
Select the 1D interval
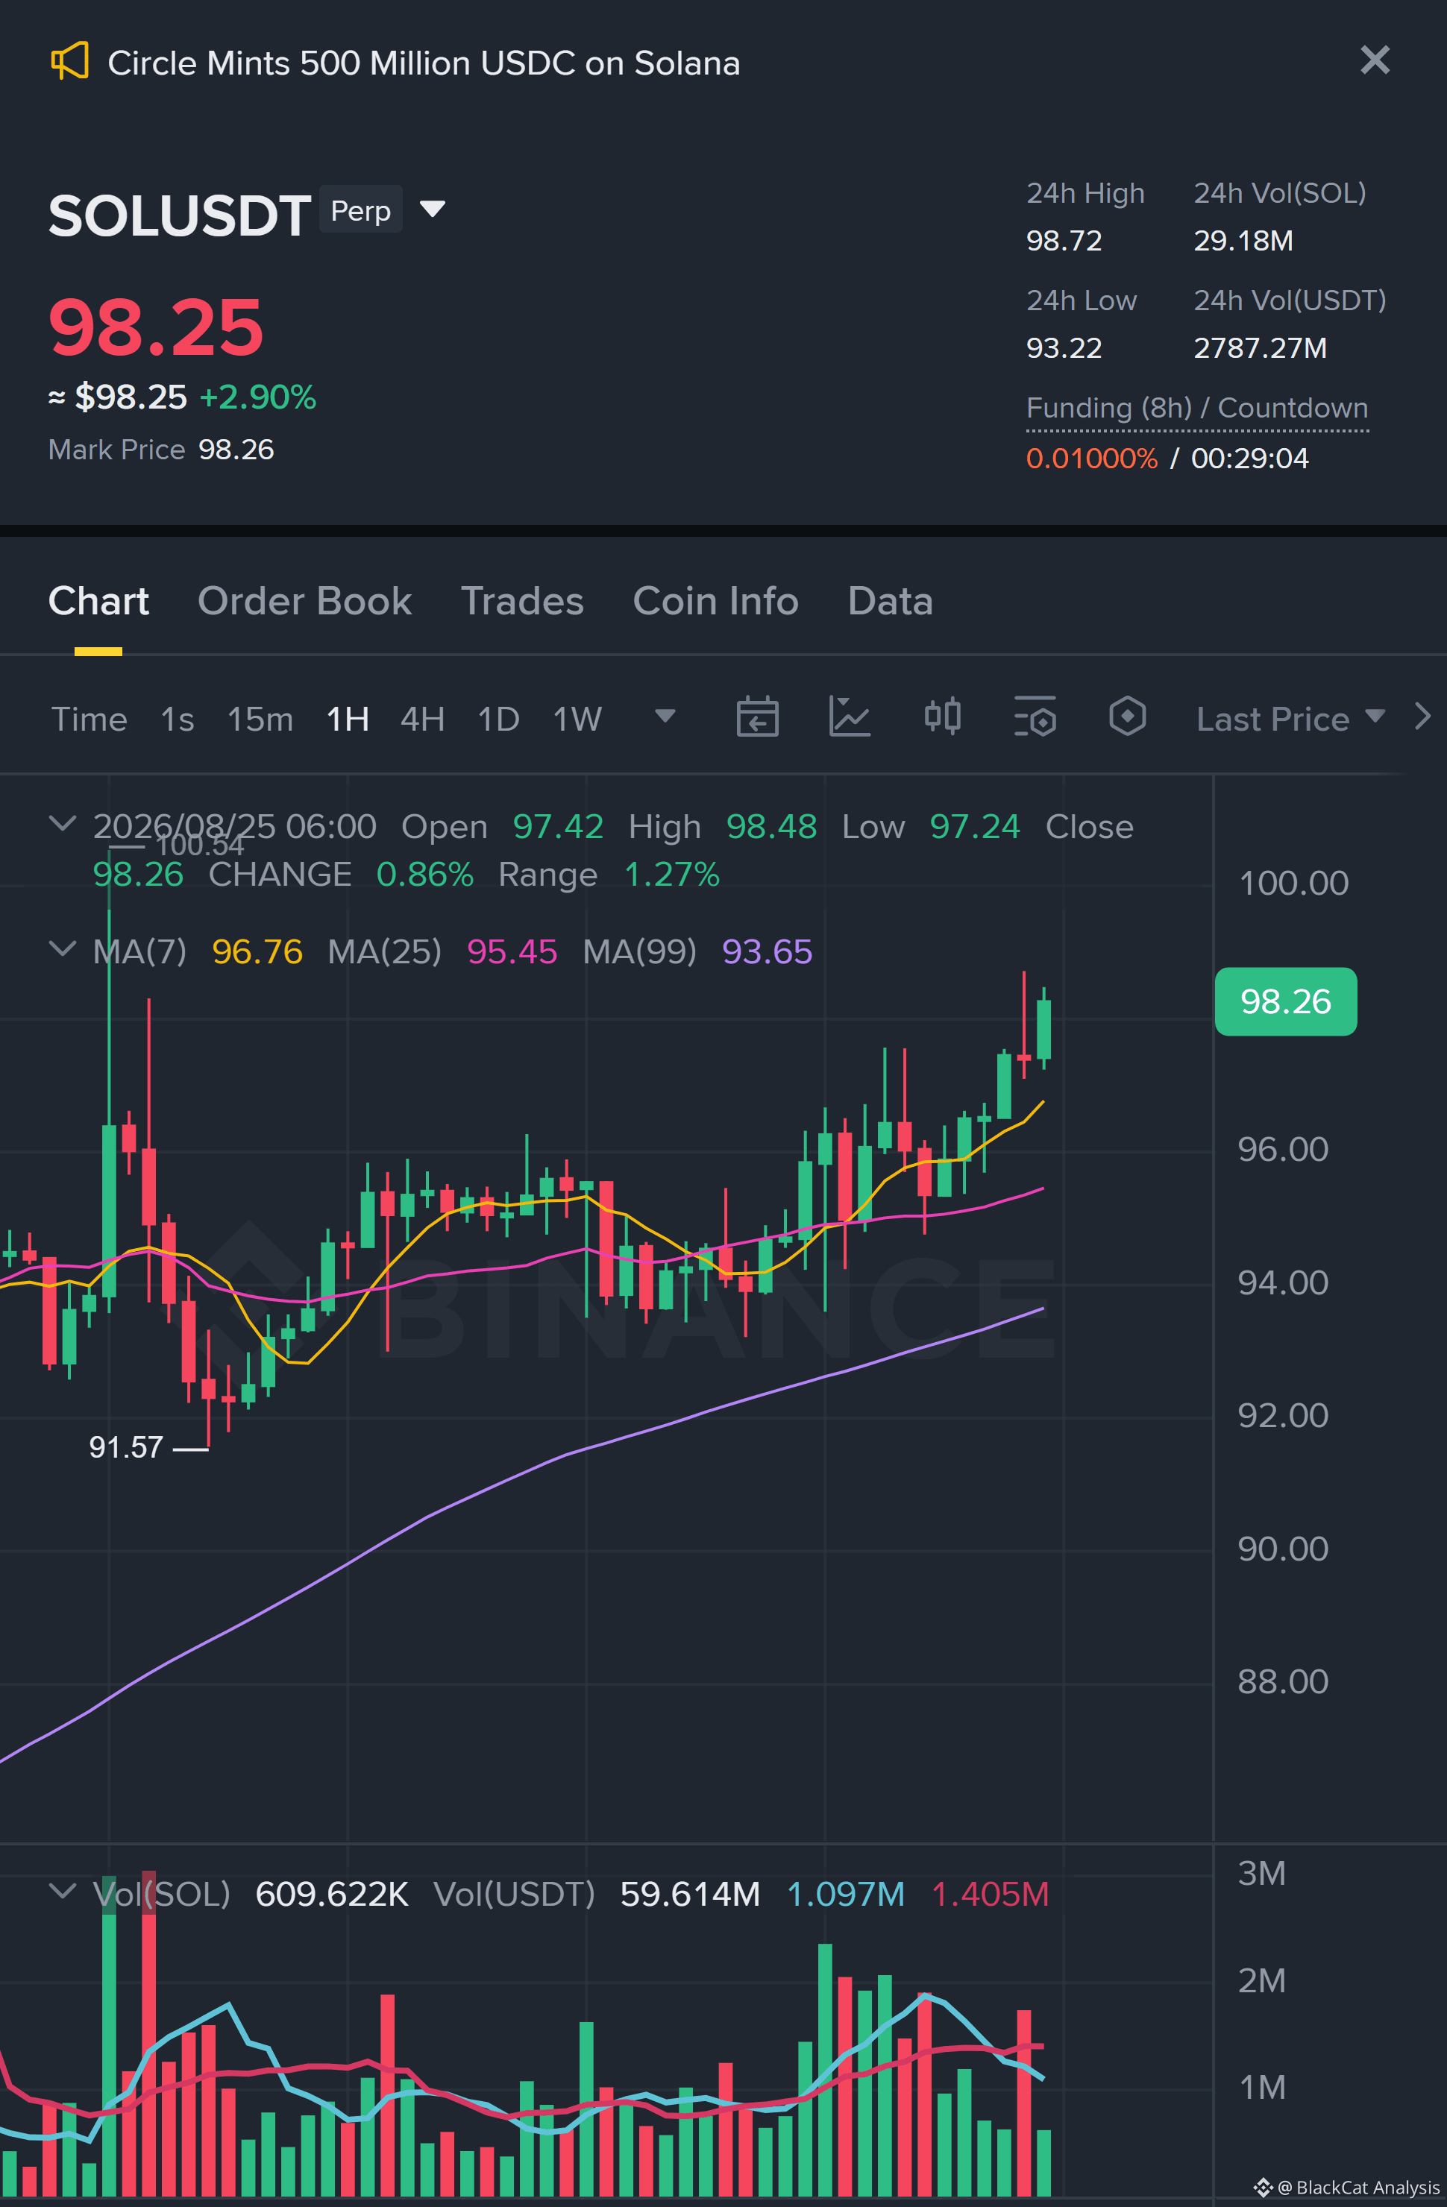(498, 719)
